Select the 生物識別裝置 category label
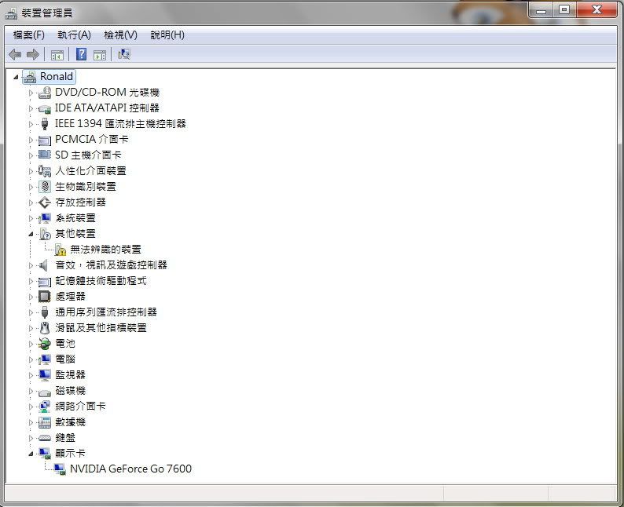The height and width of the screenshot is (507, 624). pyautogui.click(x=86, y=186)
